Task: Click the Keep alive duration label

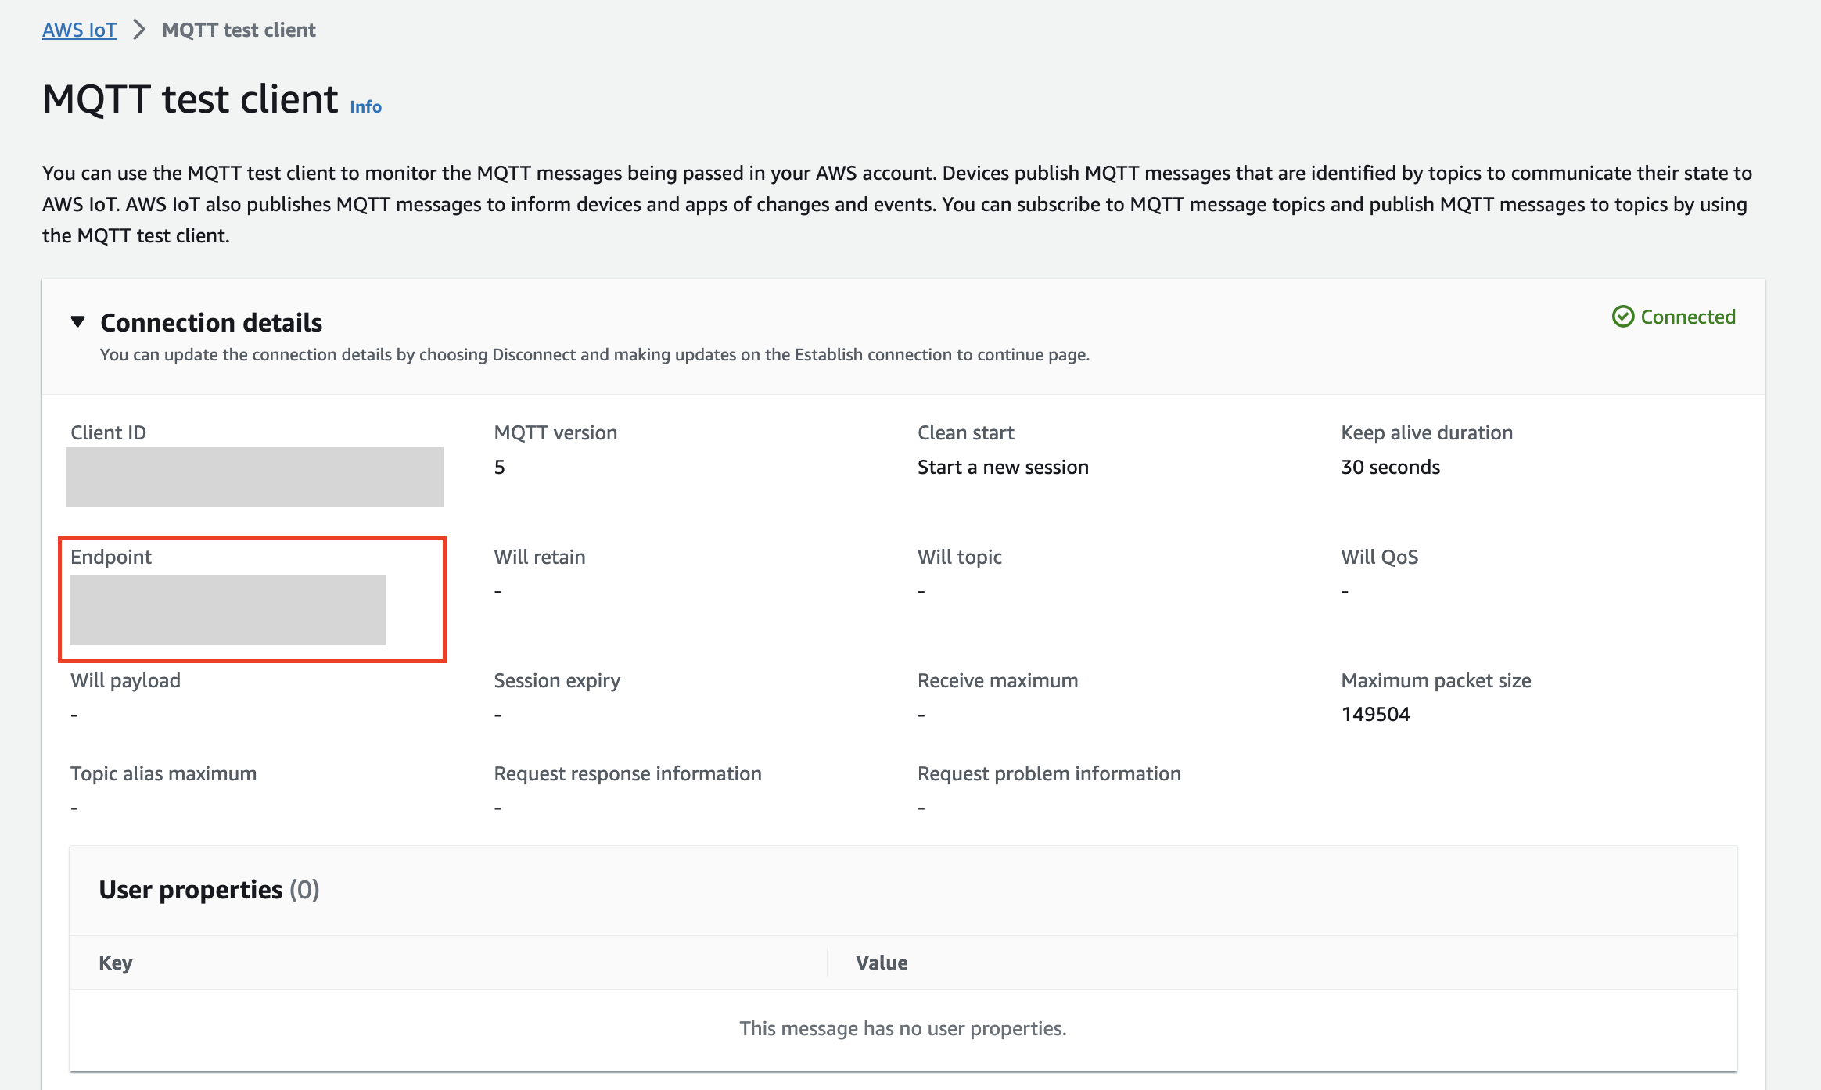Action: [1427, 432]
